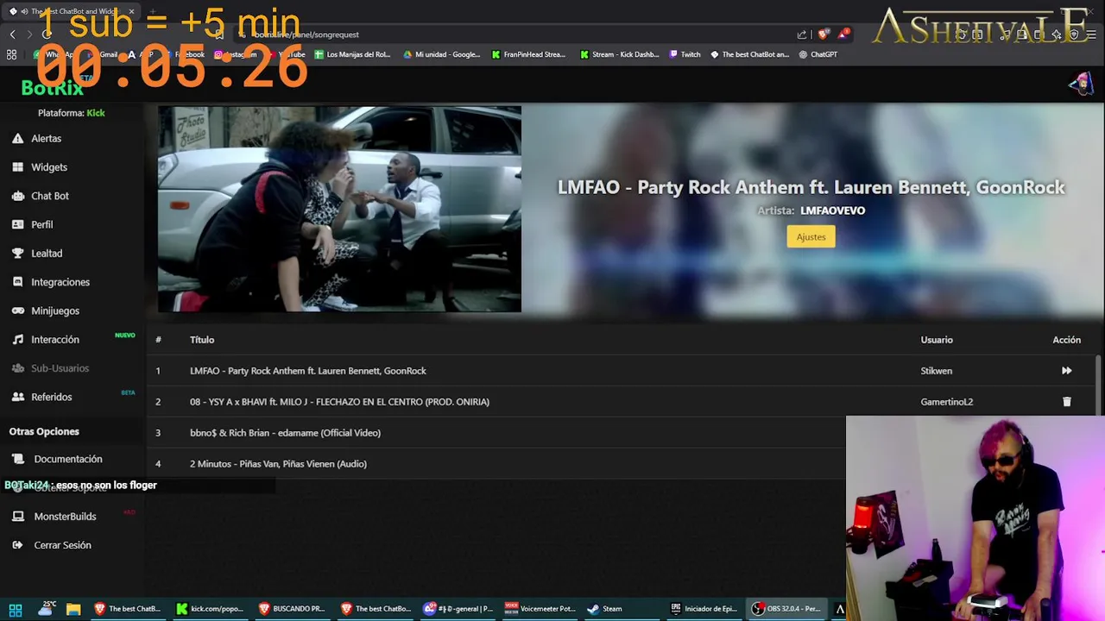Open the apps grid icon in bookmarks bar
The height and width of the screenshot is (621, 1105).
(x=11, y=54)
